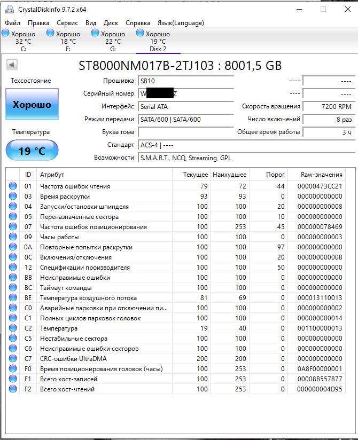Click status orb for attribute BE airflow temperature
The image size is (358, 440).
[13, 297]
